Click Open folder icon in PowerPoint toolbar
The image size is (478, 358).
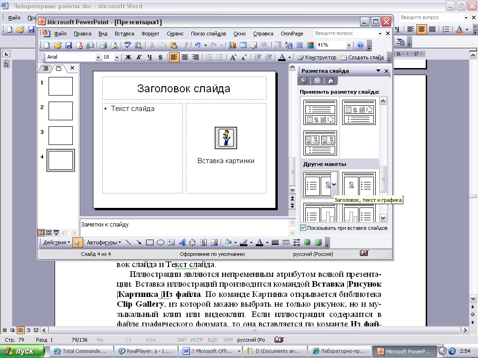[x=57, y=45]
